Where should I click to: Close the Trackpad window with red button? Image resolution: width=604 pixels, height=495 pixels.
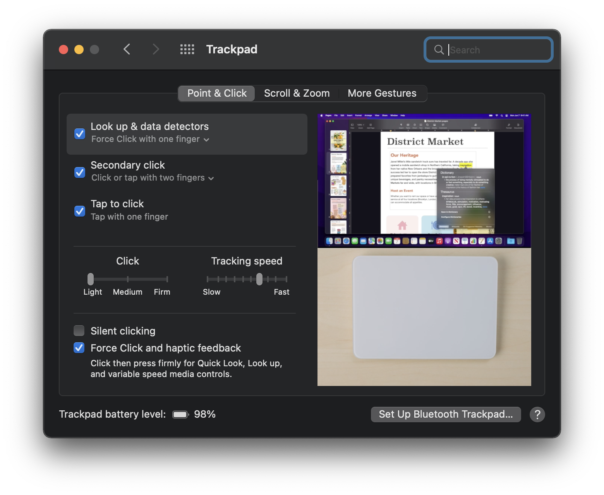[63, 49]
